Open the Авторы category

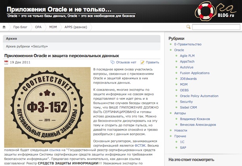click(x=180, y=113)
